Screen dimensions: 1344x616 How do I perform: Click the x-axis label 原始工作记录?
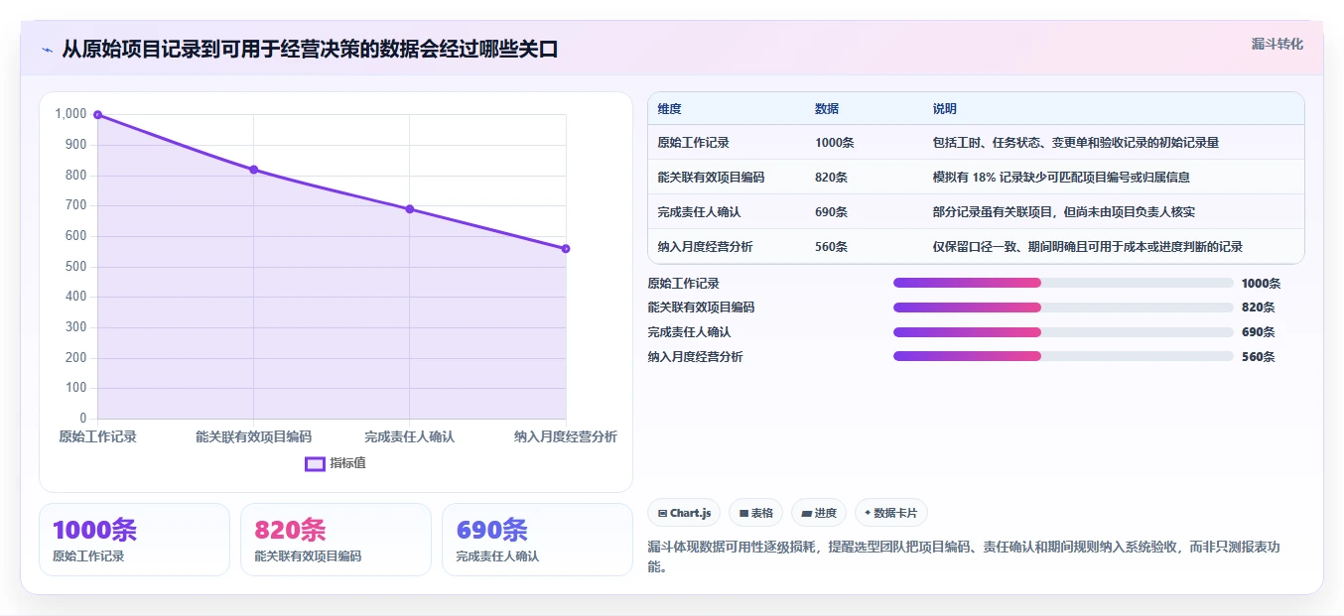coord(97,436)
